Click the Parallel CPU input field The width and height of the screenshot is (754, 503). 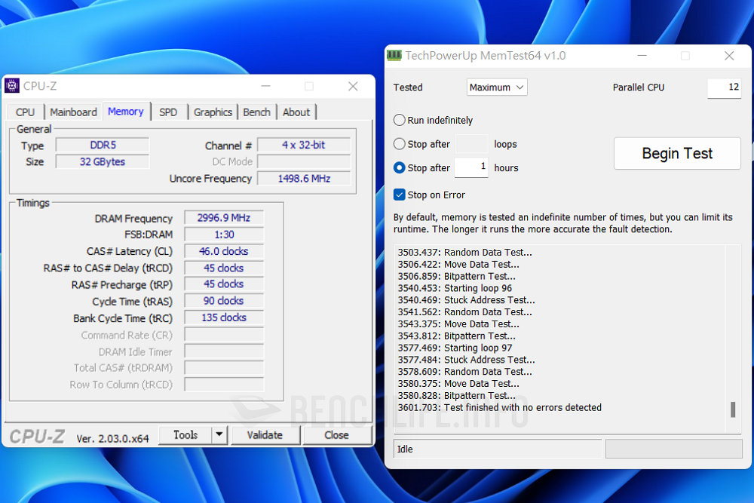[724, 87]
